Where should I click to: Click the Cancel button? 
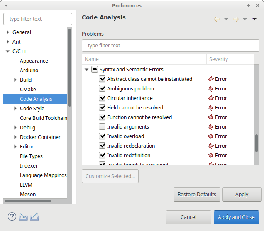[x=188, y=217]
